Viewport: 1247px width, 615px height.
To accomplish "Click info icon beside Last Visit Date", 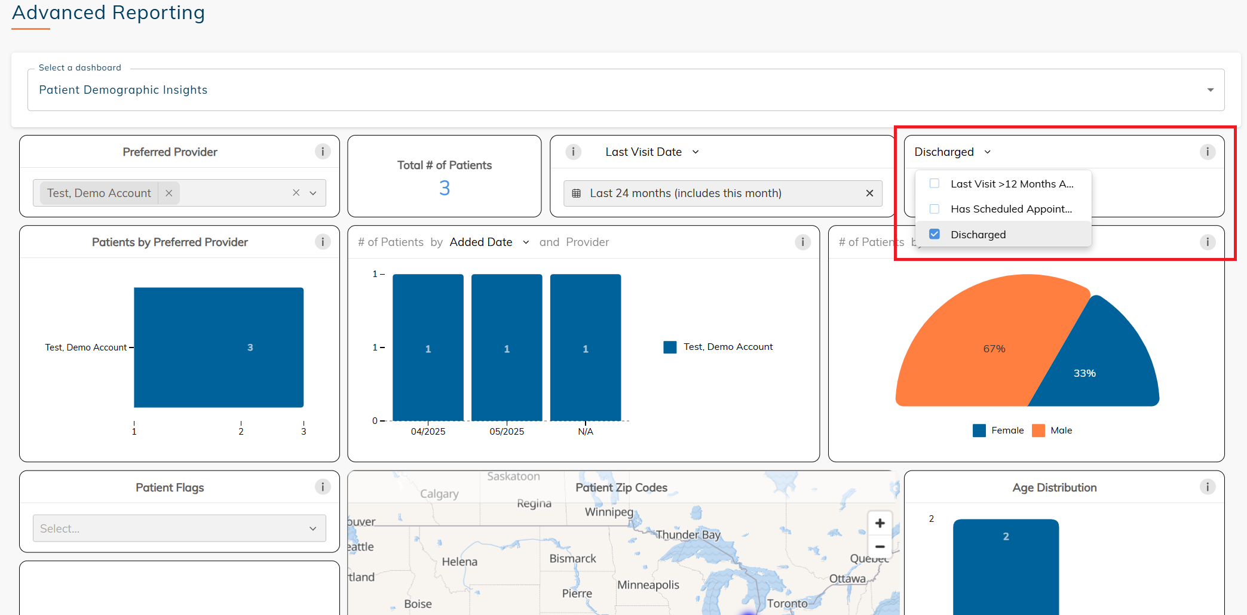I will (x=573, y=152).
